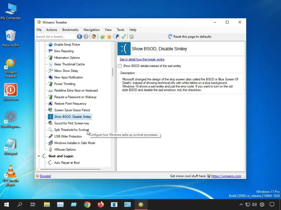
Task: Select the Notepad desktop shortcut
Action: tap(11, 147)
